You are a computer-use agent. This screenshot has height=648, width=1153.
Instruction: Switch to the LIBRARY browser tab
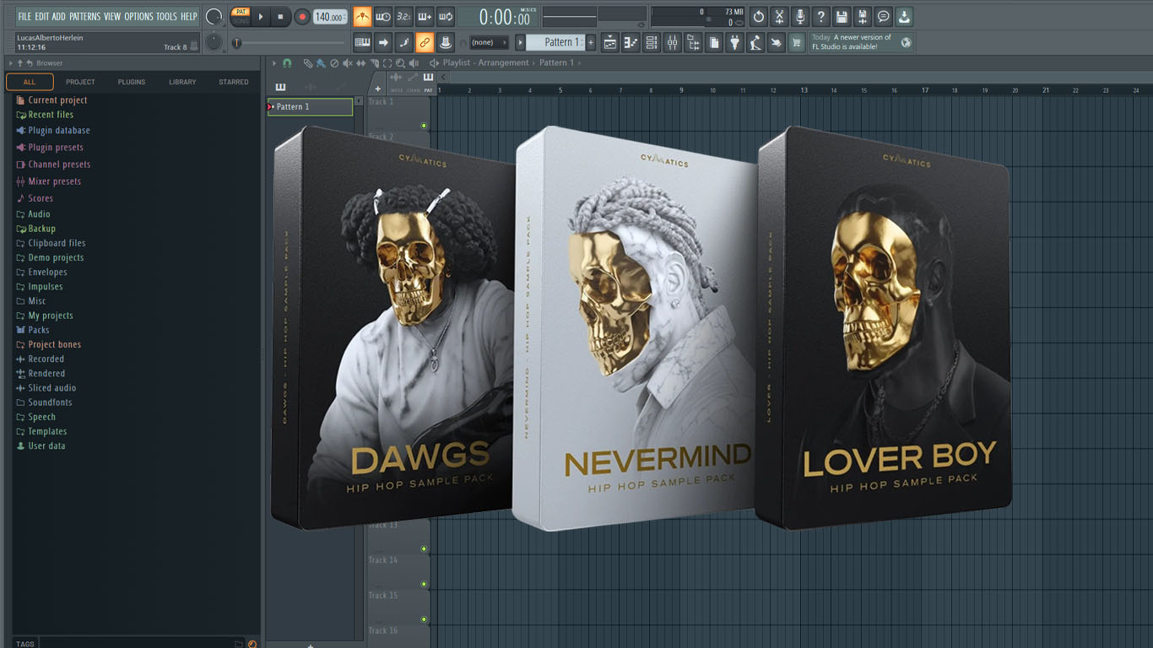(x=182, y=82)
